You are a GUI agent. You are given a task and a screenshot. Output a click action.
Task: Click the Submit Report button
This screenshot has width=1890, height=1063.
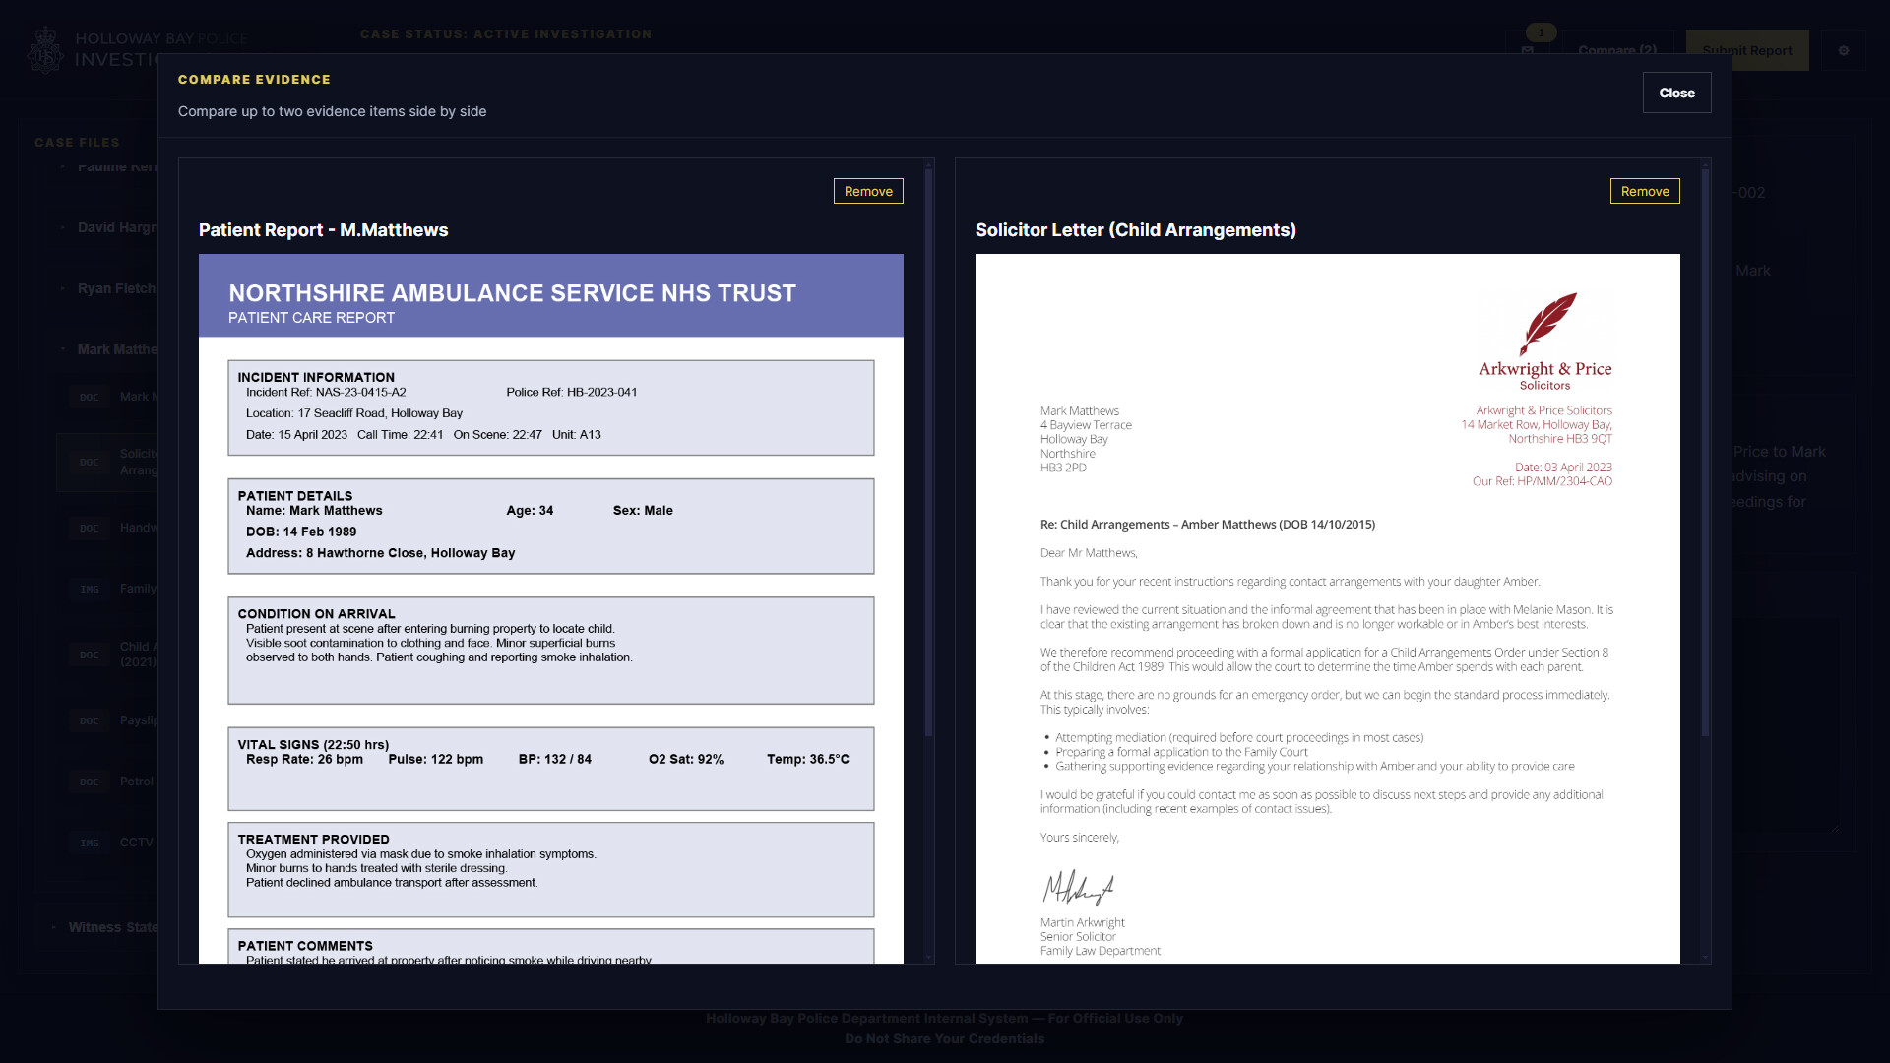coord(1747,50)
